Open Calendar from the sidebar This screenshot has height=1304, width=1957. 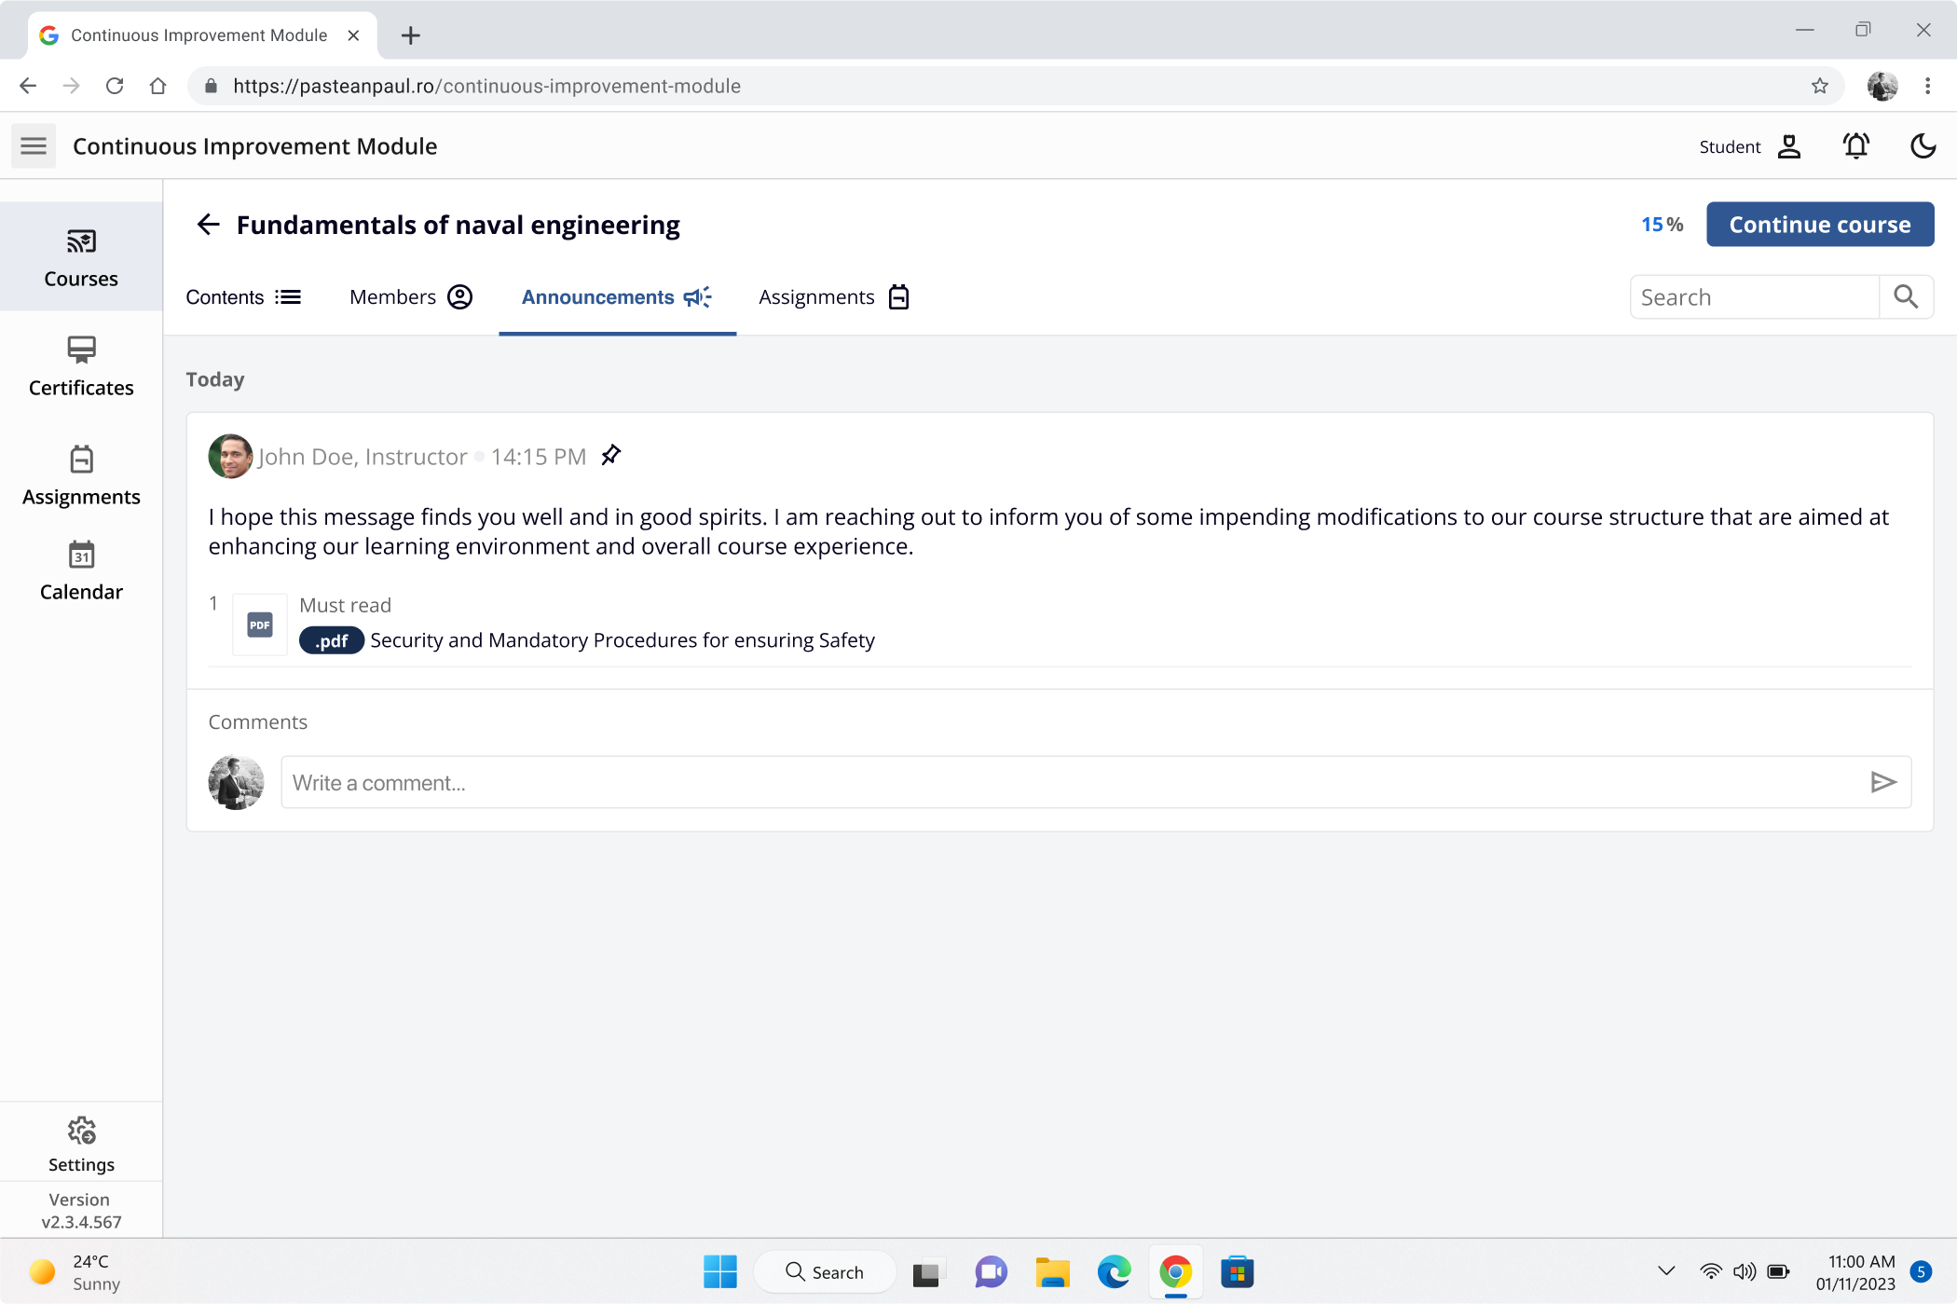[x=81, y=570]
